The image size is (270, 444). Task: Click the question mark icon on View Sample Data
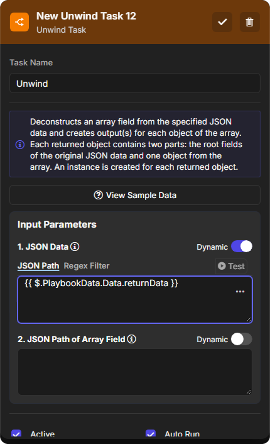pos(98,195)
